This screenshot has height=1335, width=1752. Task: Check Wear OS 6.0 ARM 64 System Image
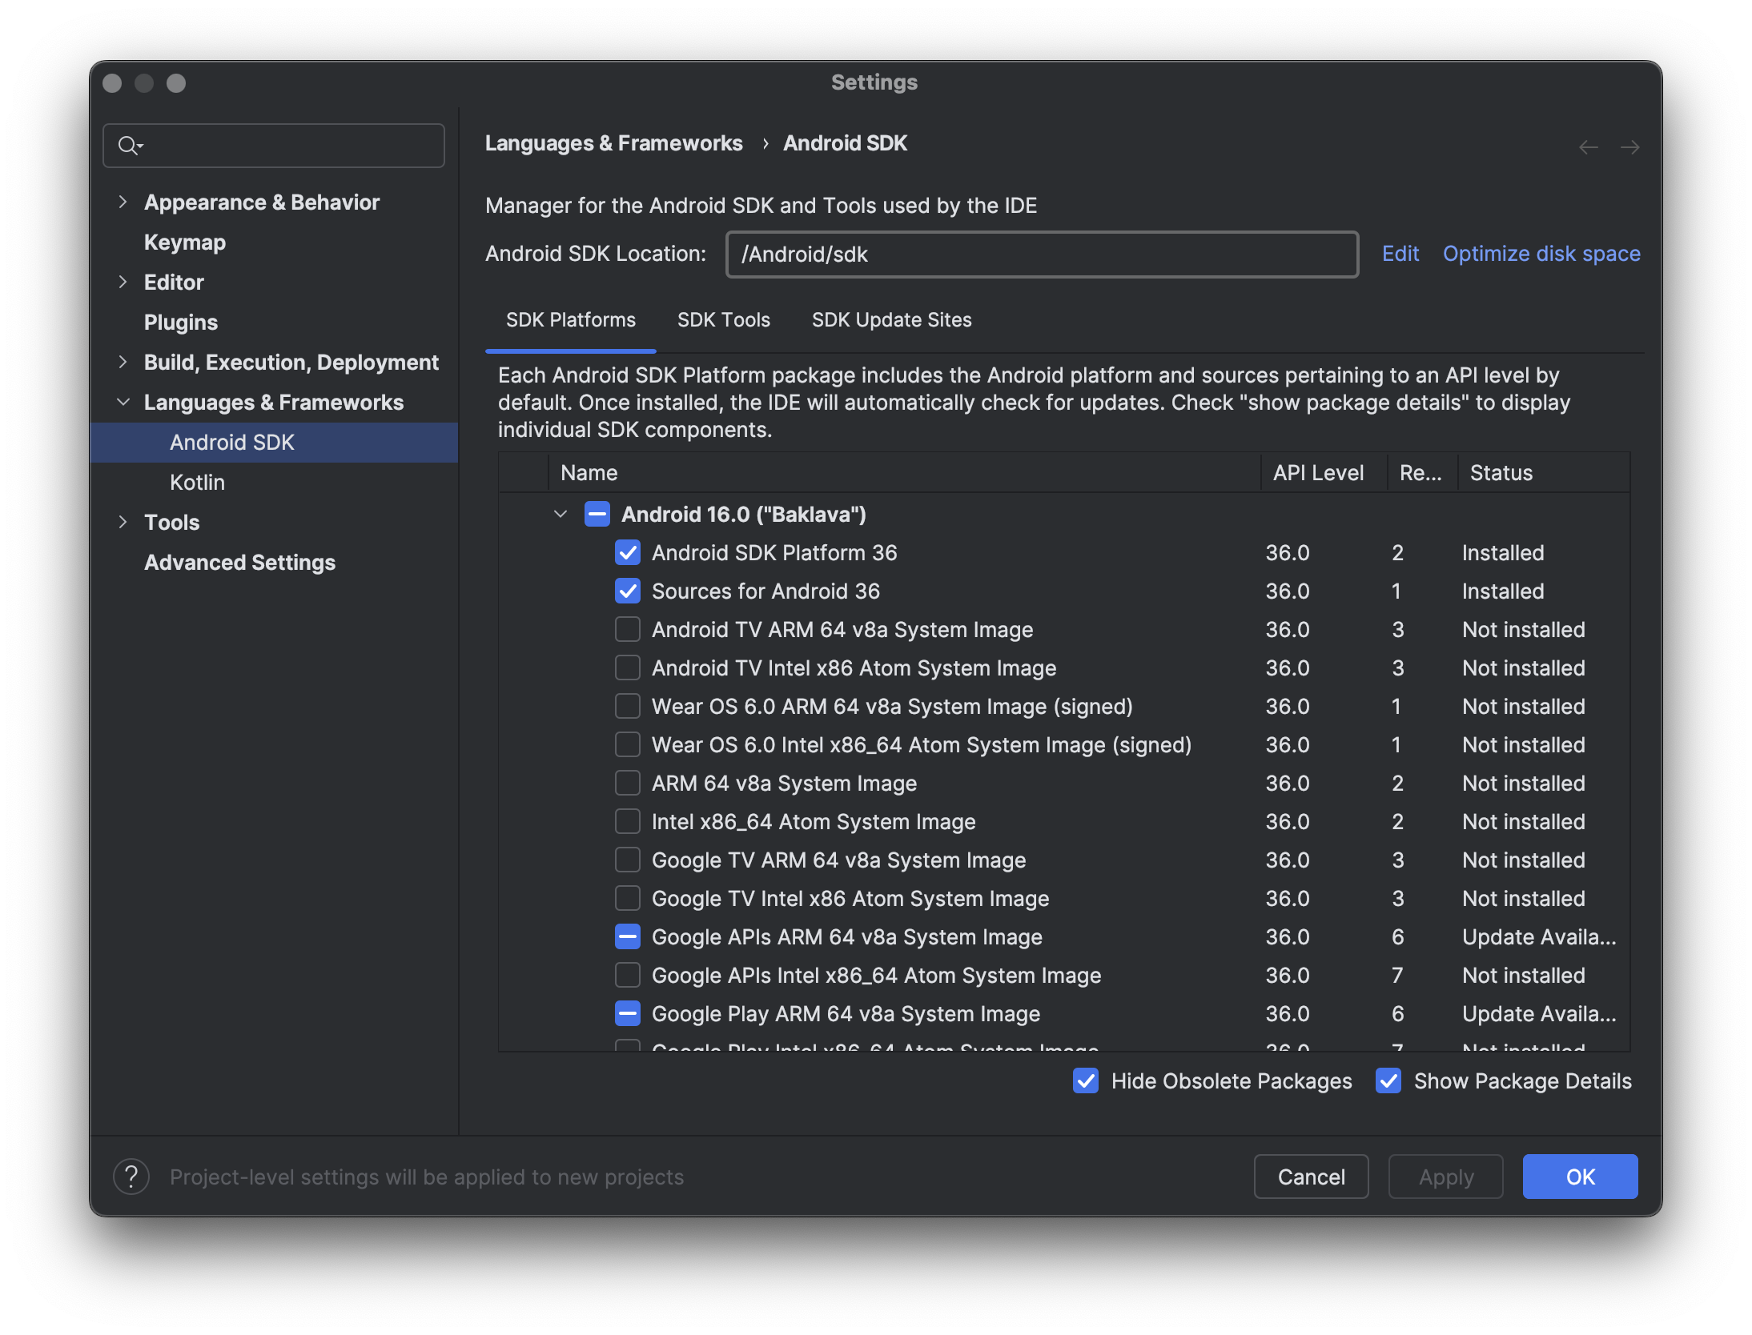[x=628, y=706]
